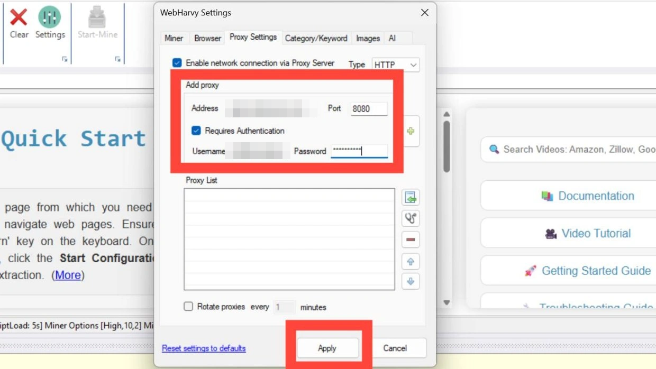The image size is (656, 369).
Task: Add proxy with the green plus icon
Action: coord(411,131)
